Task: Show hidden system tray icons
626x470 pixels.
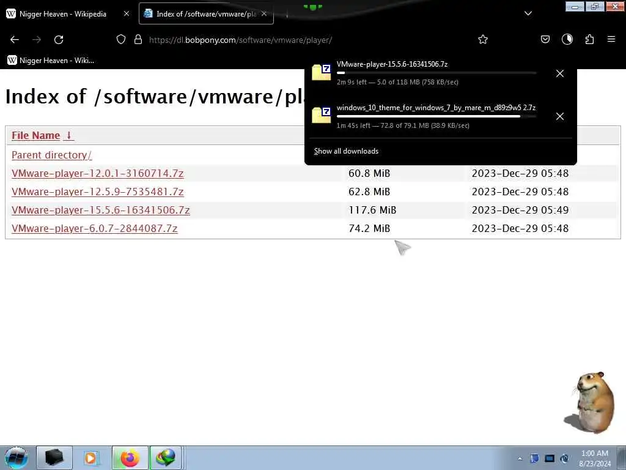Action: (520, 459)
